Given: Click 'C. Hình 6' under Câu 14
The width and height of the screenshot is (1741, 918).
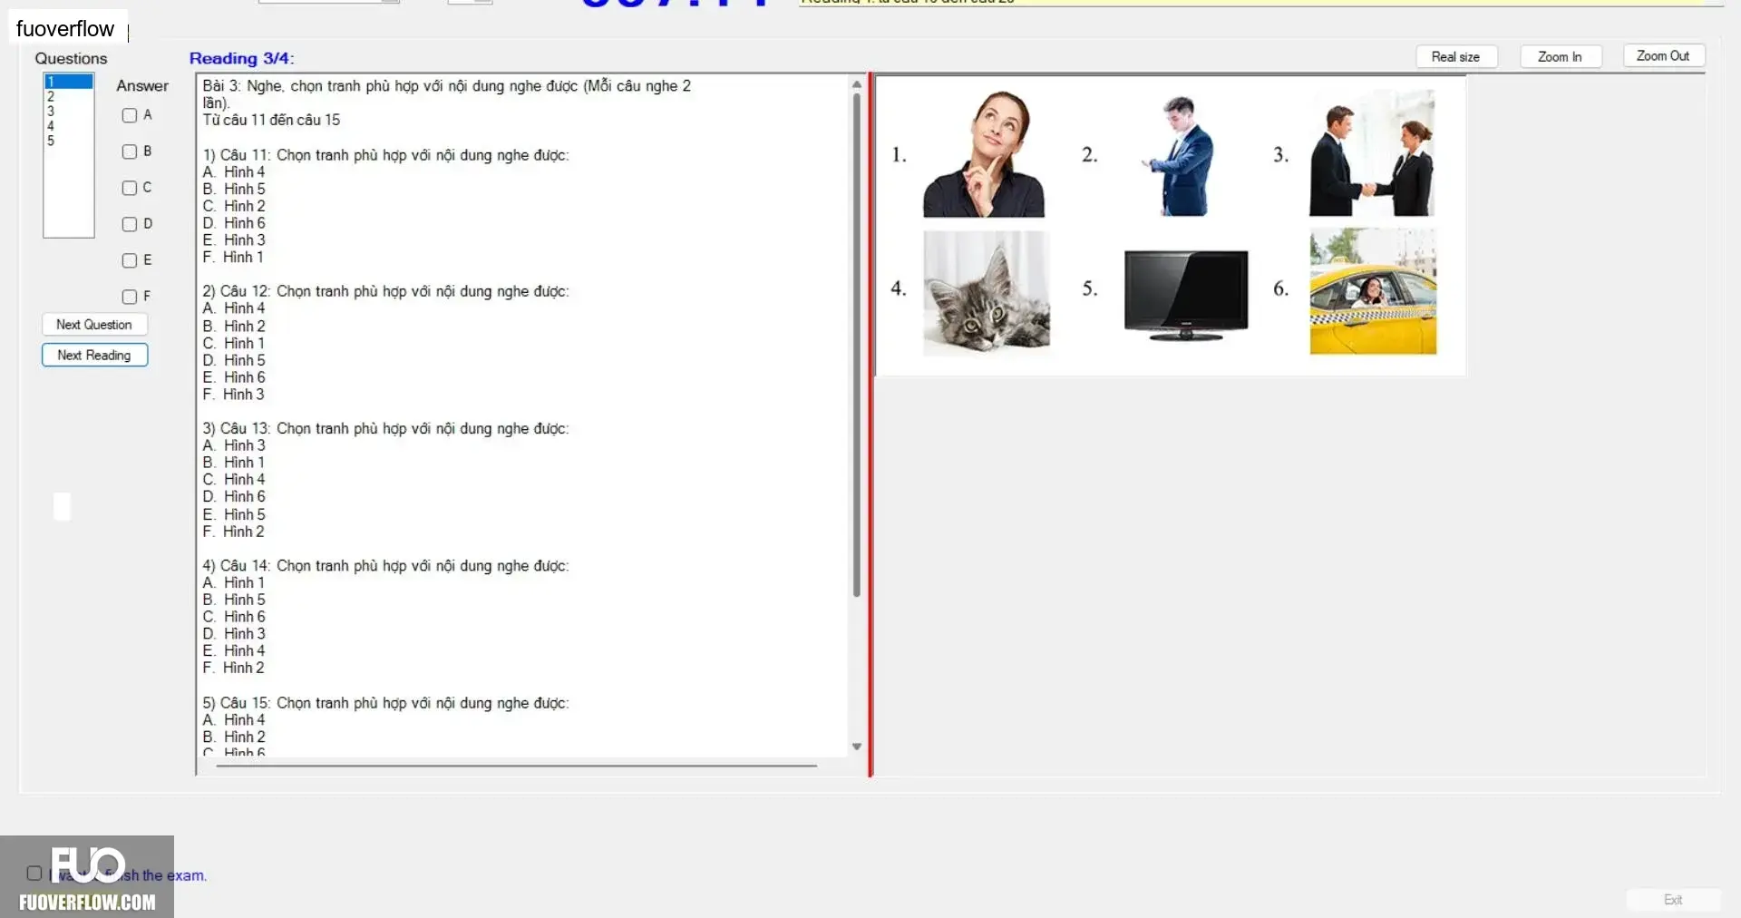Looking at the screenshot, I should [234, 617].
